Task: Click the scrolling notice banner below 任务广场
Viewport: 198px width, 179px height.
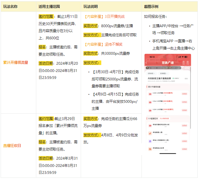Action: click(164, 68)
